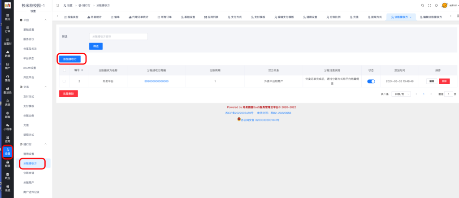This screenshot has width=459, height=198.
Task: Open the search magnifier icon in header
Action: click(x=422, y=5)
